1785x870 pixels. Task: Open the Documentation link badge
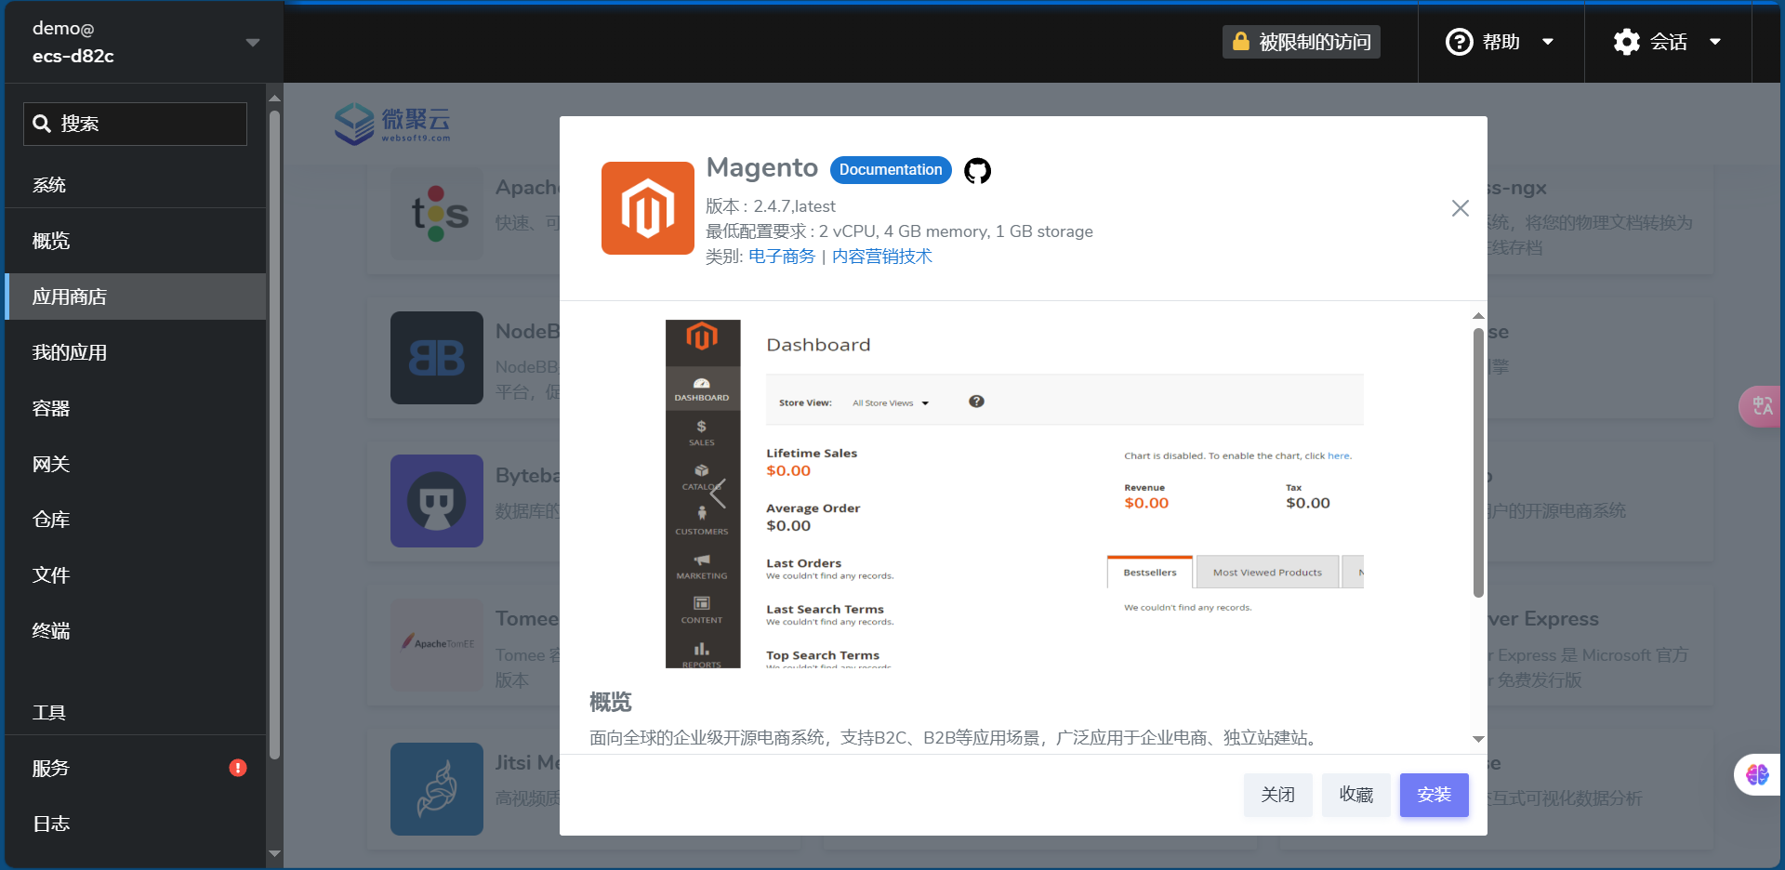pos(891,170)
